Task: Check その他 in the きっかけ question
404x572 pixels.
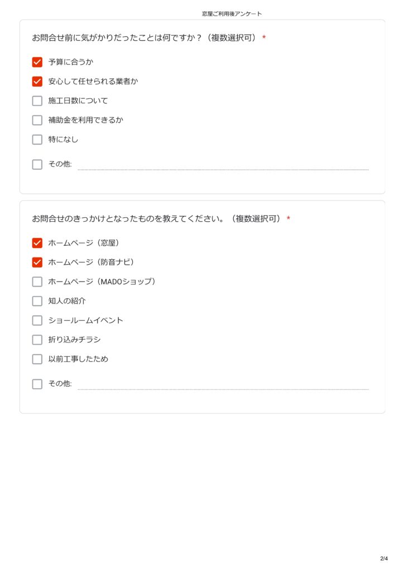Action: (37, 384)
